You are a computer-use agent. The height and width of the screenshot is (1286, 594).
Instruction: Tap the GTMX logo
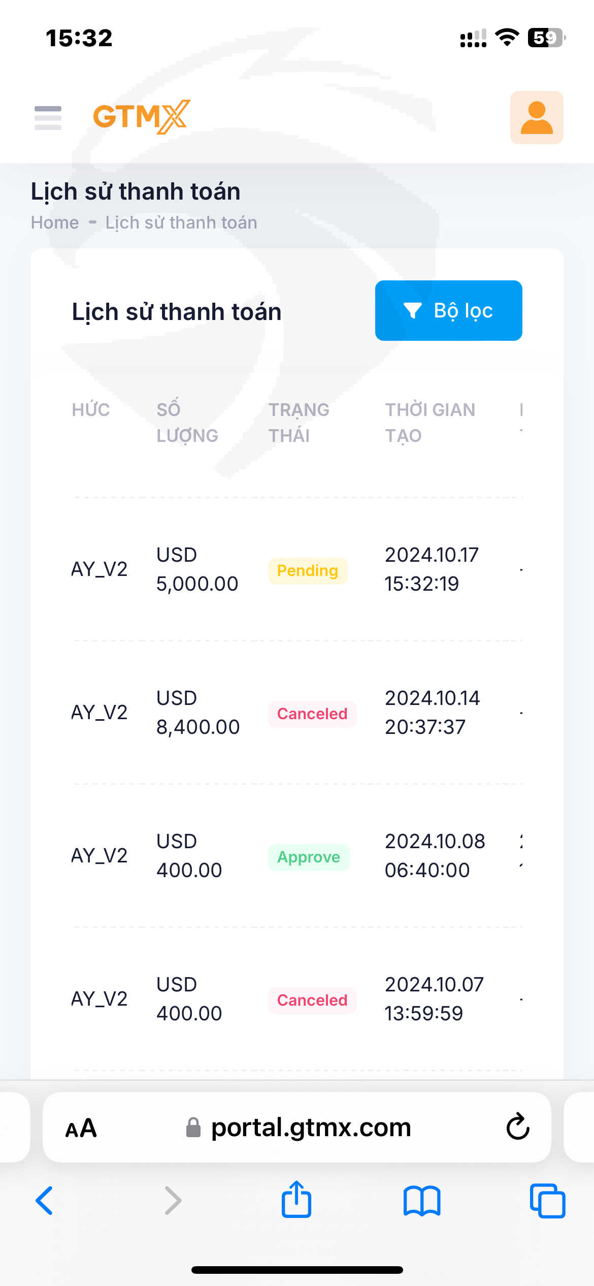[x=142, y=117]
